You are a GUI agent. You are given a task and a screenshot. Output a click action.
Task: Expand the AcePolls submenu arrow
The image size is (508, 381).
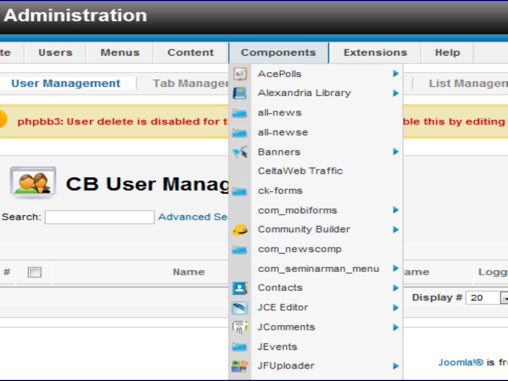click(x=396, y=74)
